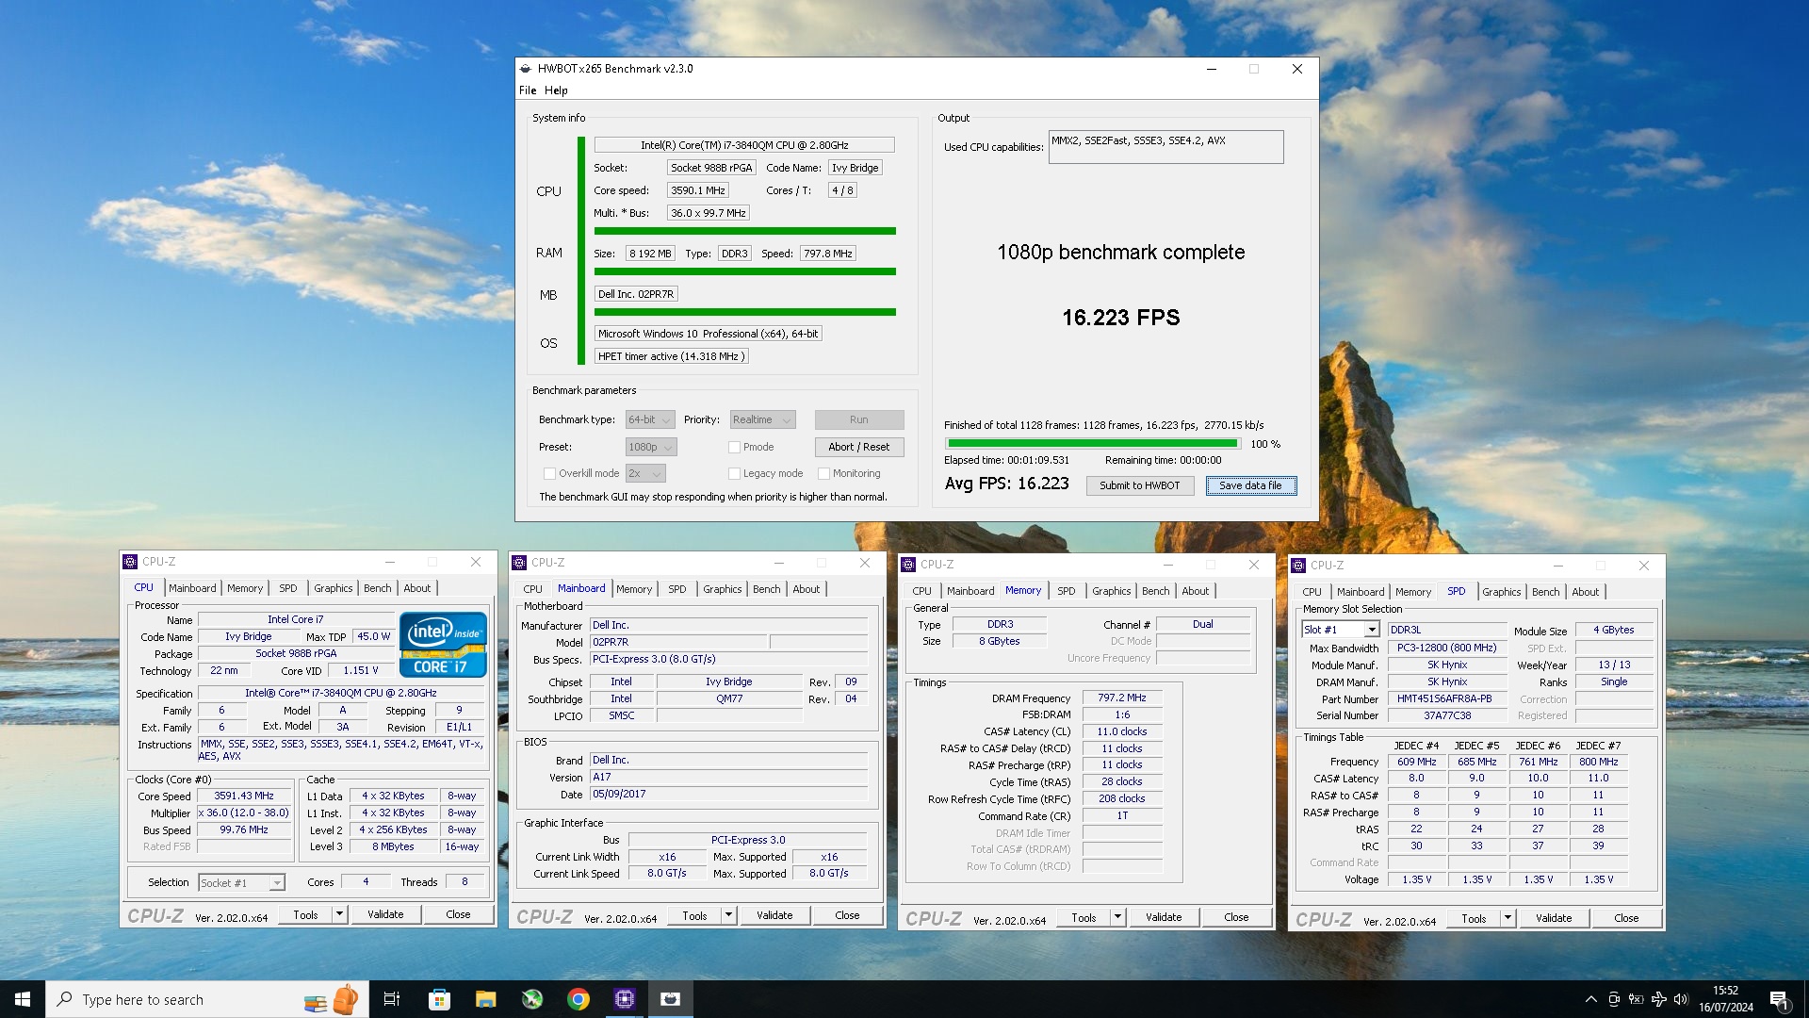The height and width of the screenshot is (1018, 1809).
Task: Click the HWBOT benchmark taskbar icon
Action: click(671, 999)
